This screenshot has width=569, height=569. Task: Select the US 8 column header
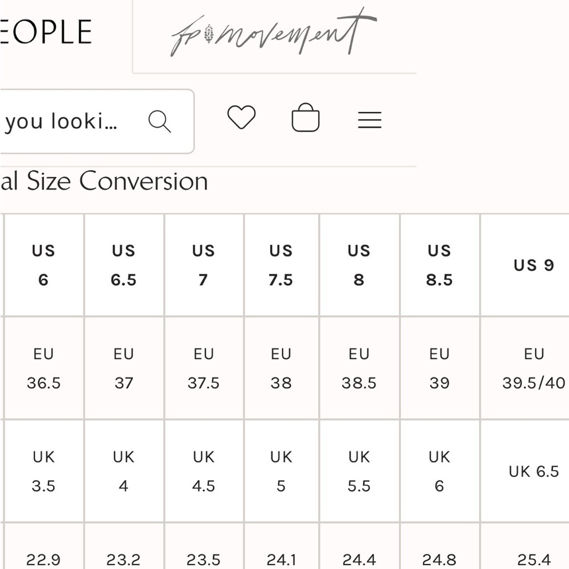[x=359, y=265]
